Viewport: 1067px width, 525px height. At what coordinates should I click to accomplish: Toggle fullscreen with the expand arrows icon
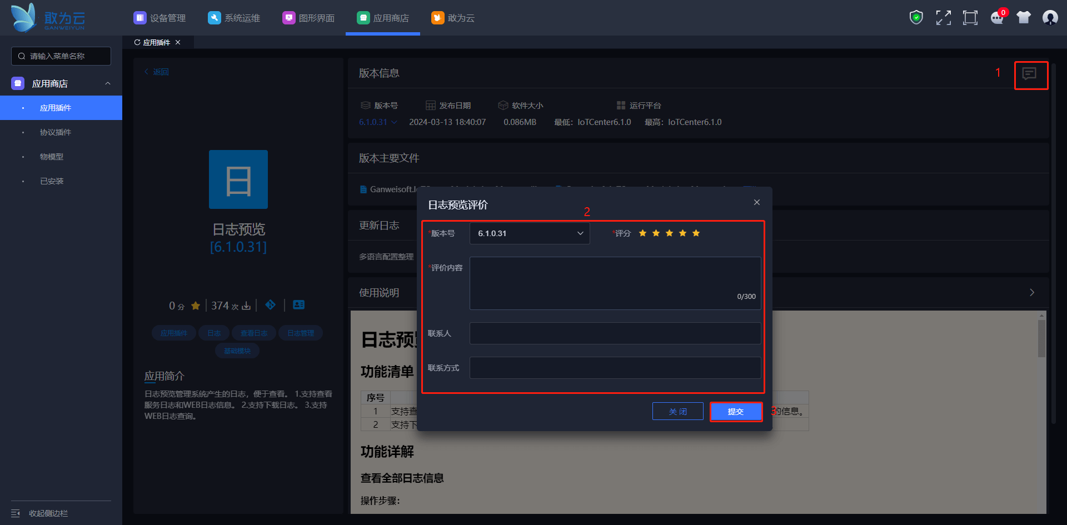943,18
